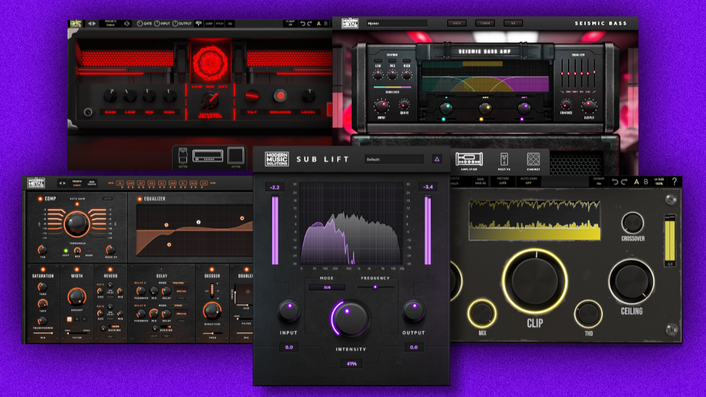Image resolution: width=706 pixels, height=397 pixels.
Task: Click the large CLIP knob
Action: pos(535,281)
